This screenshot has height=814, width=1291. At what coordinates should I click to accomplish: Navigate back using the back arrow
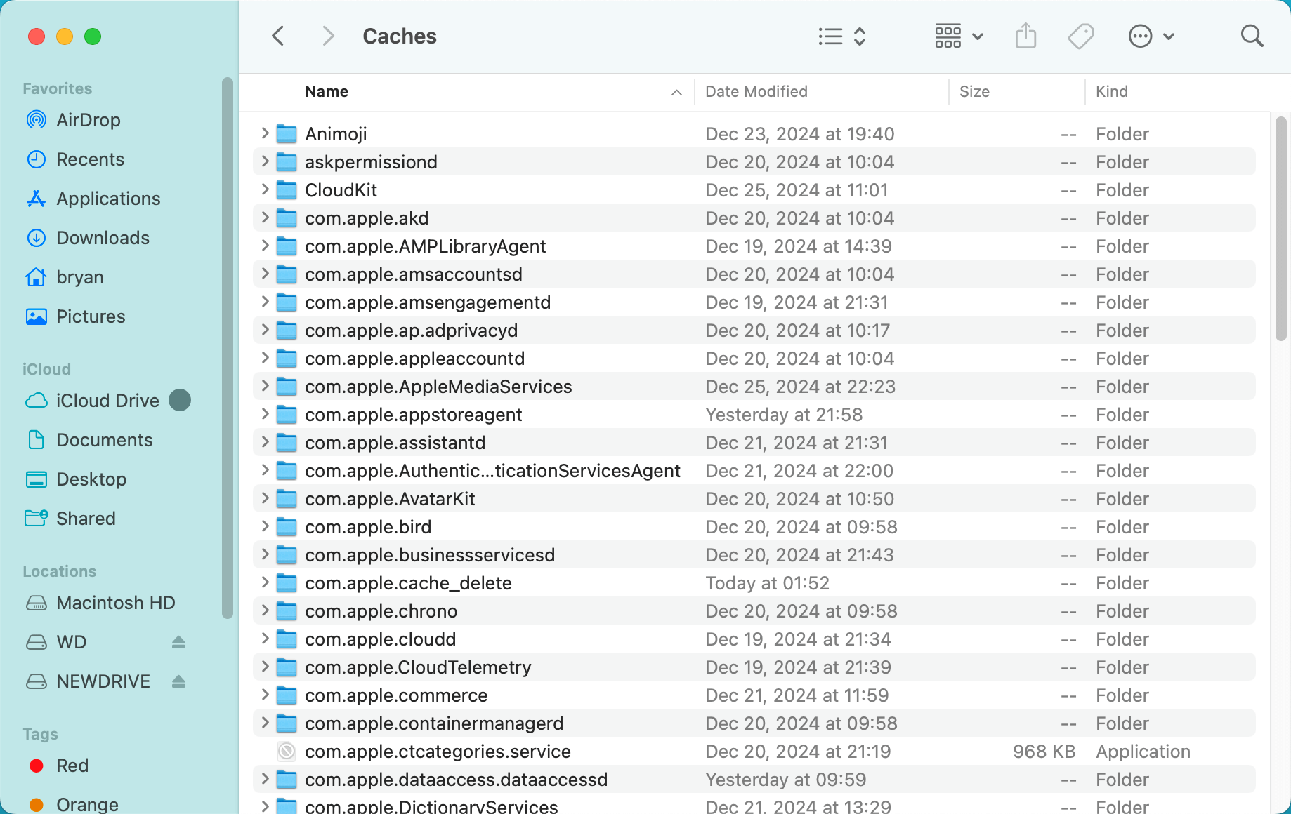277,36
